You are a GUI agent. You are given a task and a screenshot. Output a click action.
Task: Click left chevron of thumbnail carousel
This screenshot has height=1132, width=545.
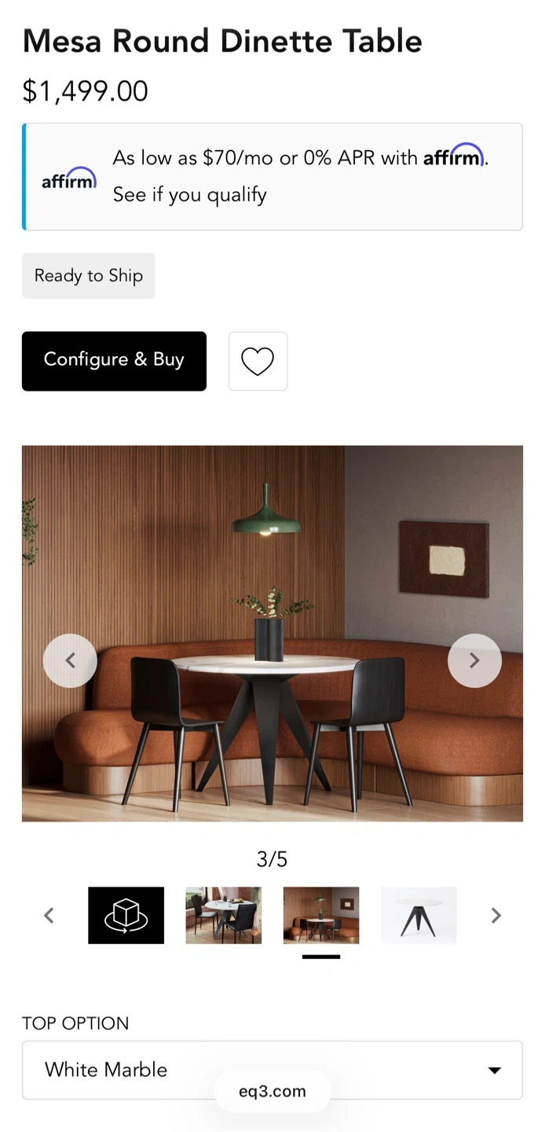49,915
